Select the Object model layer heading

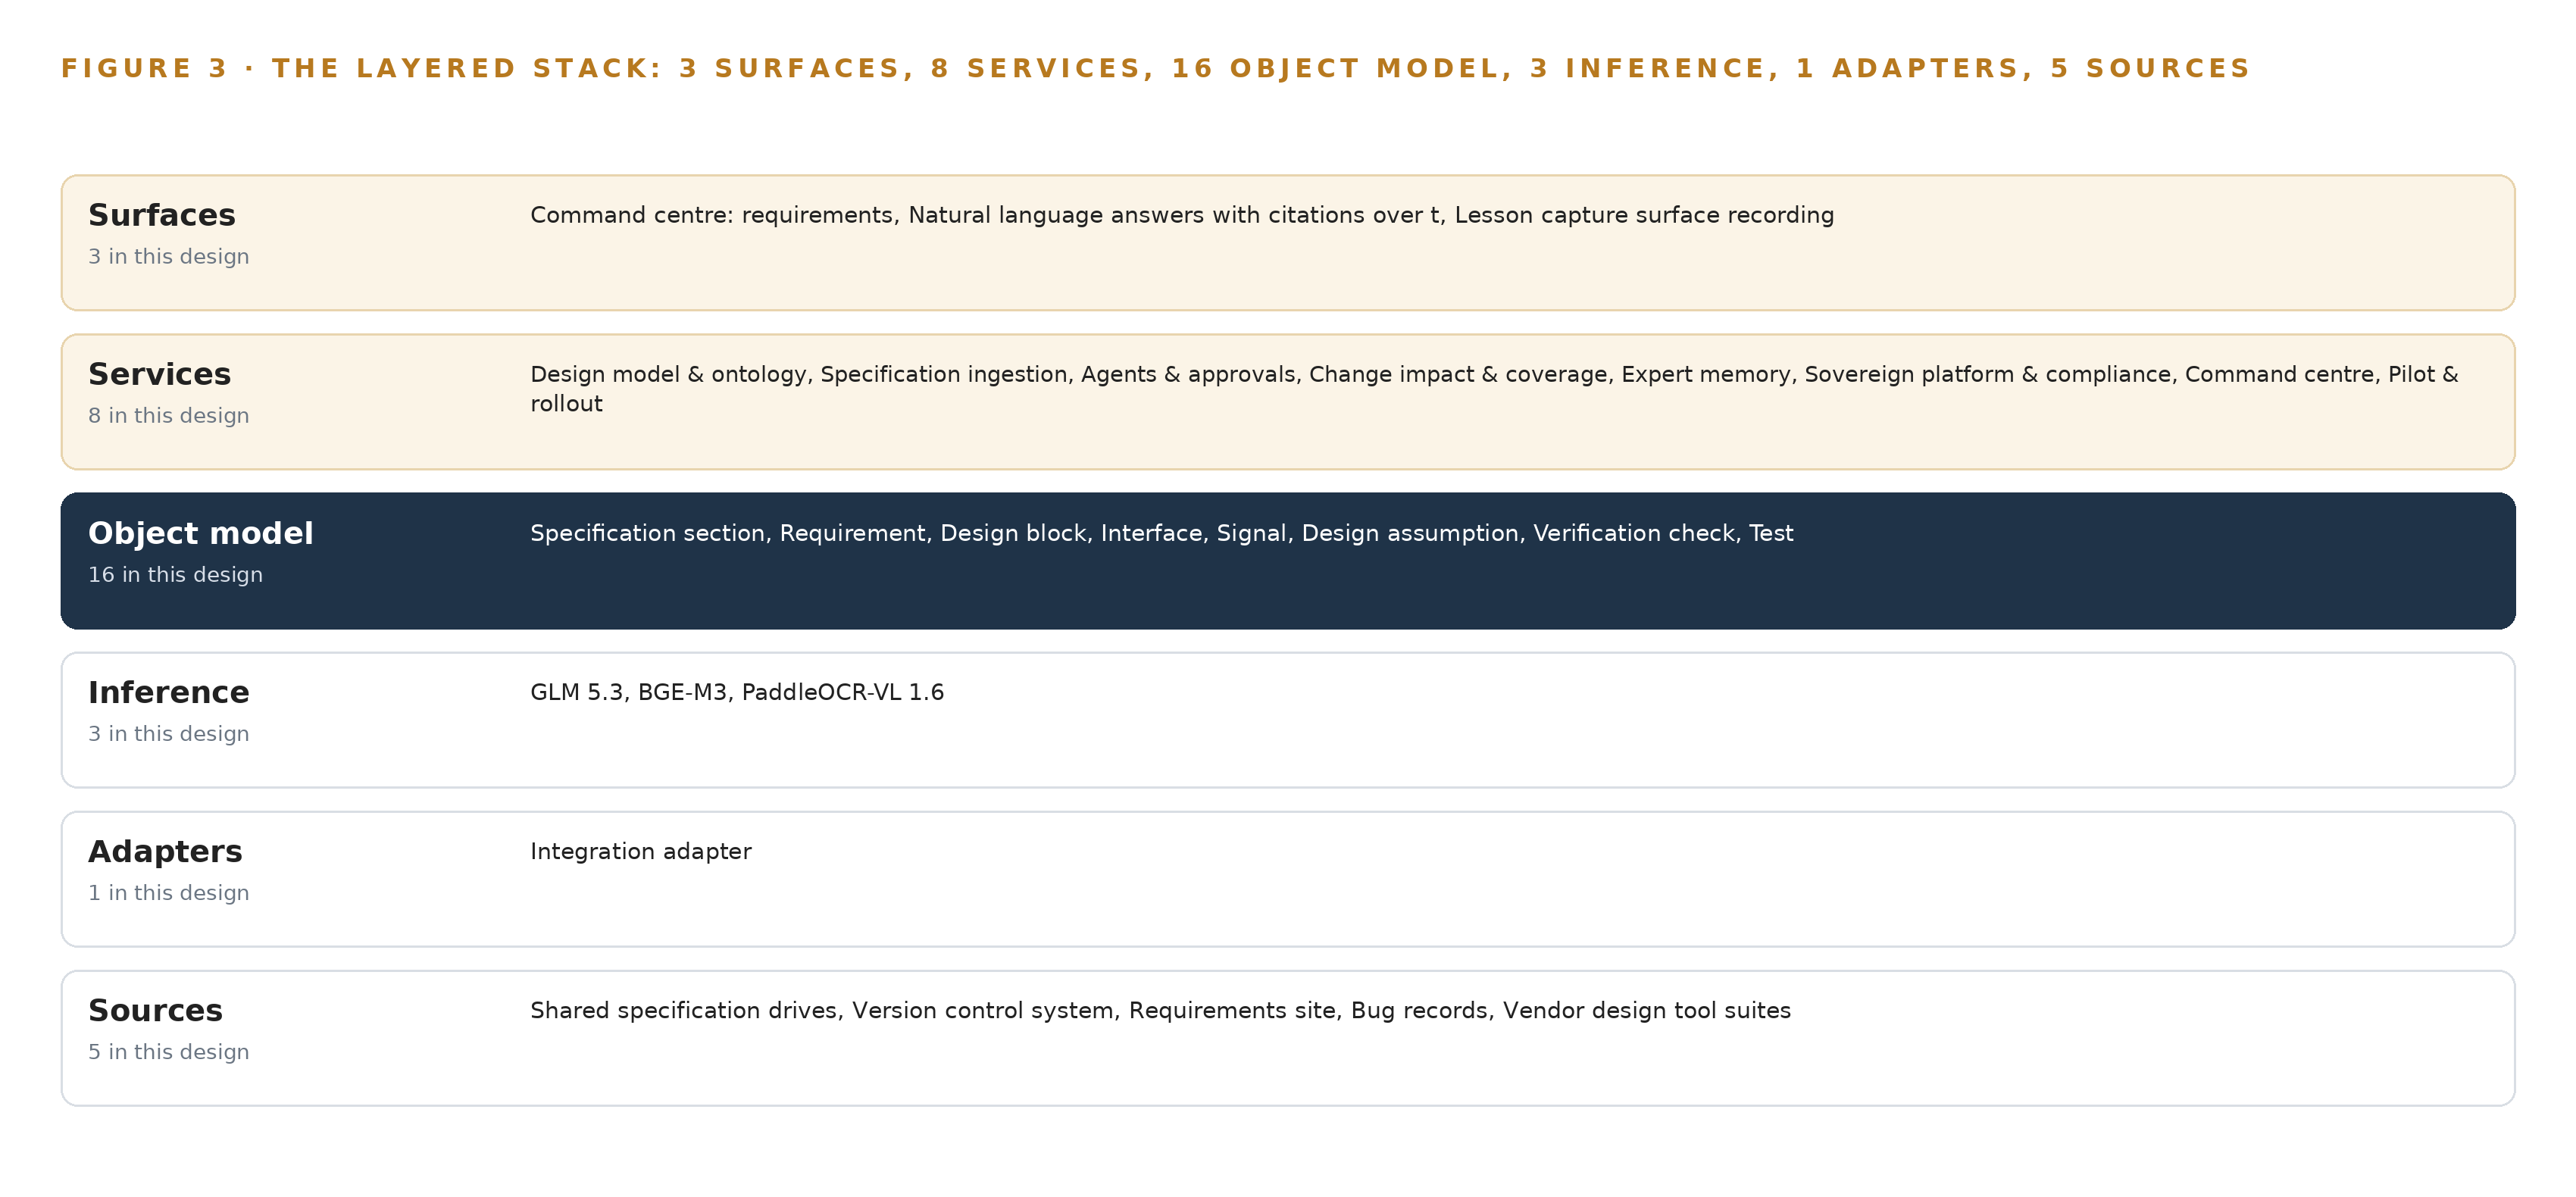tap(201, 533)
